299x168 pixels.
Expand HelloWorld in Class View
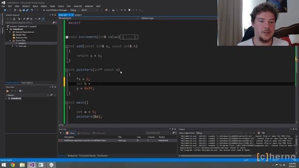tap(6, 98)
